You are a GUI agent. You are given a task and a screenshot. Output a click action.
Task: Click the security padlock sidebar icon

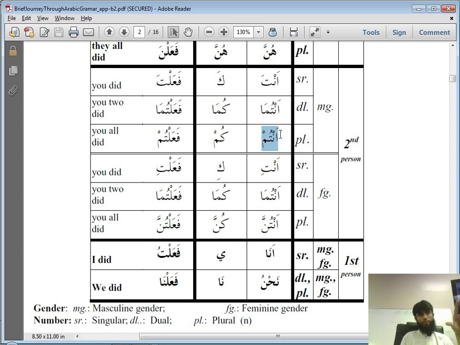13,51
